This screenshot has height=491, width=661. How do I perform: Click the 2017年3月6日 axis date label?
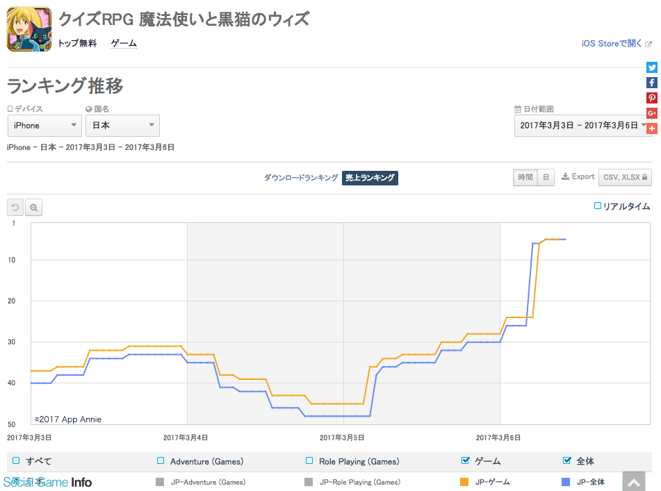pos(498,438)
